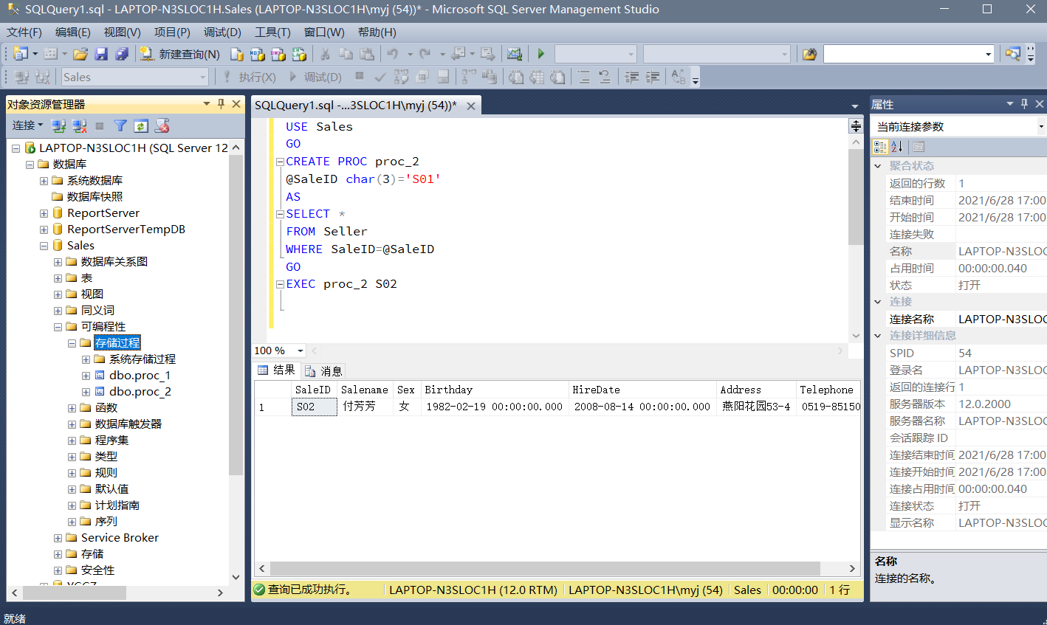This screenshot has height=625, width=1047.
Task: Pin the Object Explorer panel
Action: (x=221, y=104)
